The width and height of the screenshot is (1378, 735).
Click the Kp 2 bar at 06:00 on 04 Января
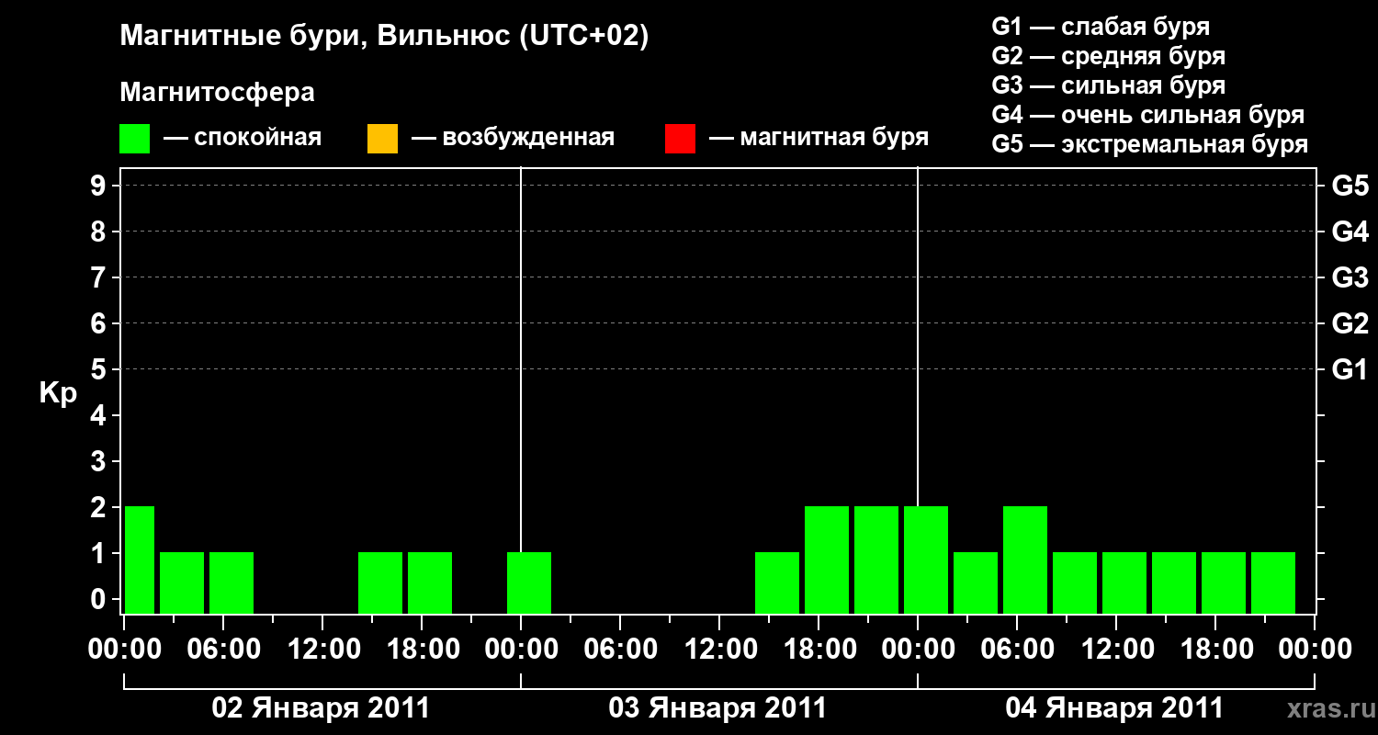(1025, 560)
